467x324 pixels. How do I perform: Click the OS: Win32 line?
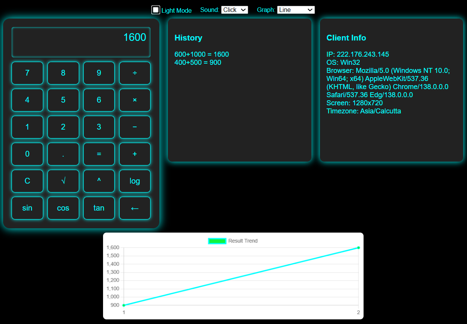(x=343, y=62)
